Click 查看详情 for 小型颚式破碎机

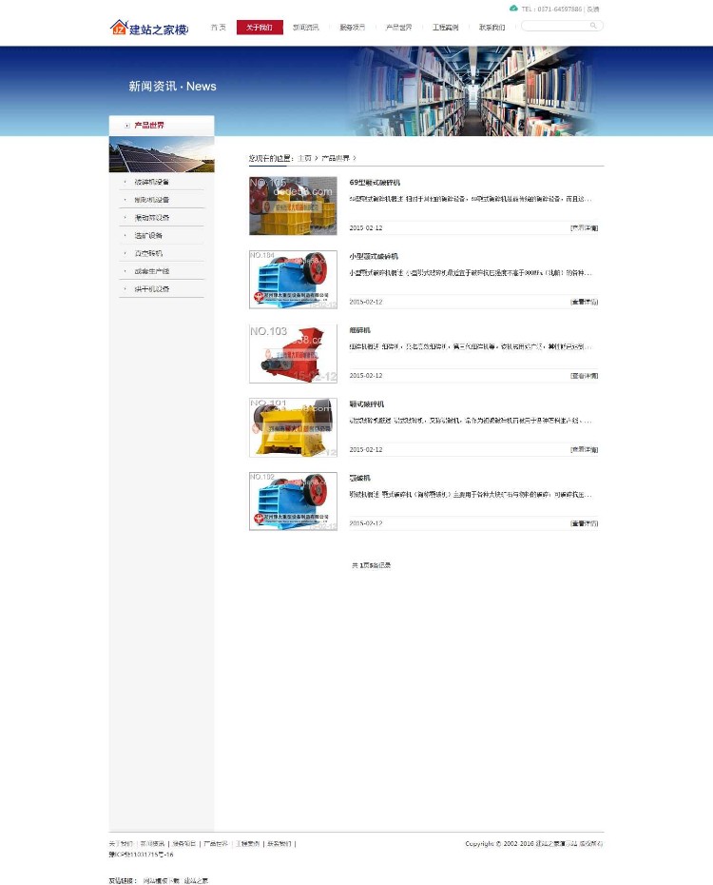tap(584, 302)
